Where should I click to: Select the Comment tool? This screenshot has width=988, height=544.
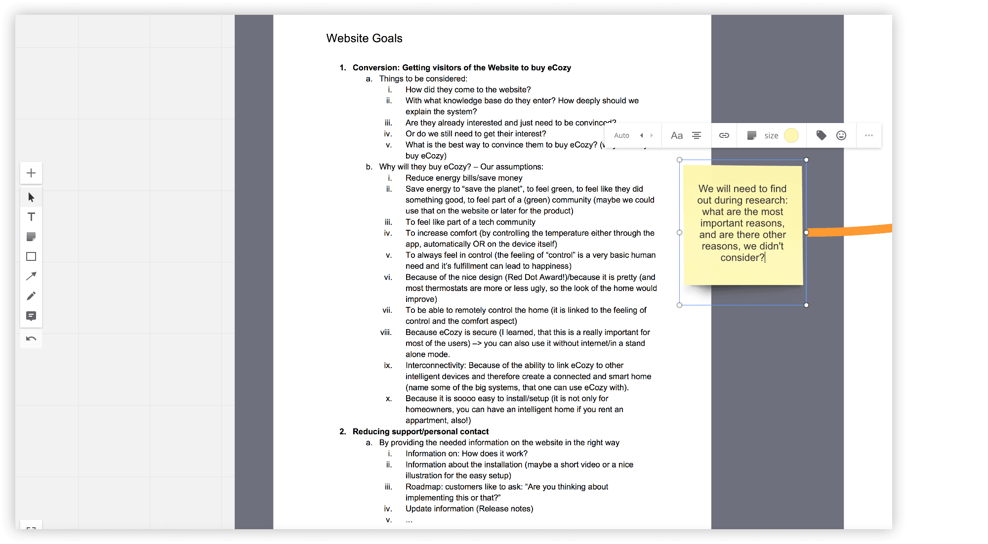pyautogui.click(x=31, y=316)
